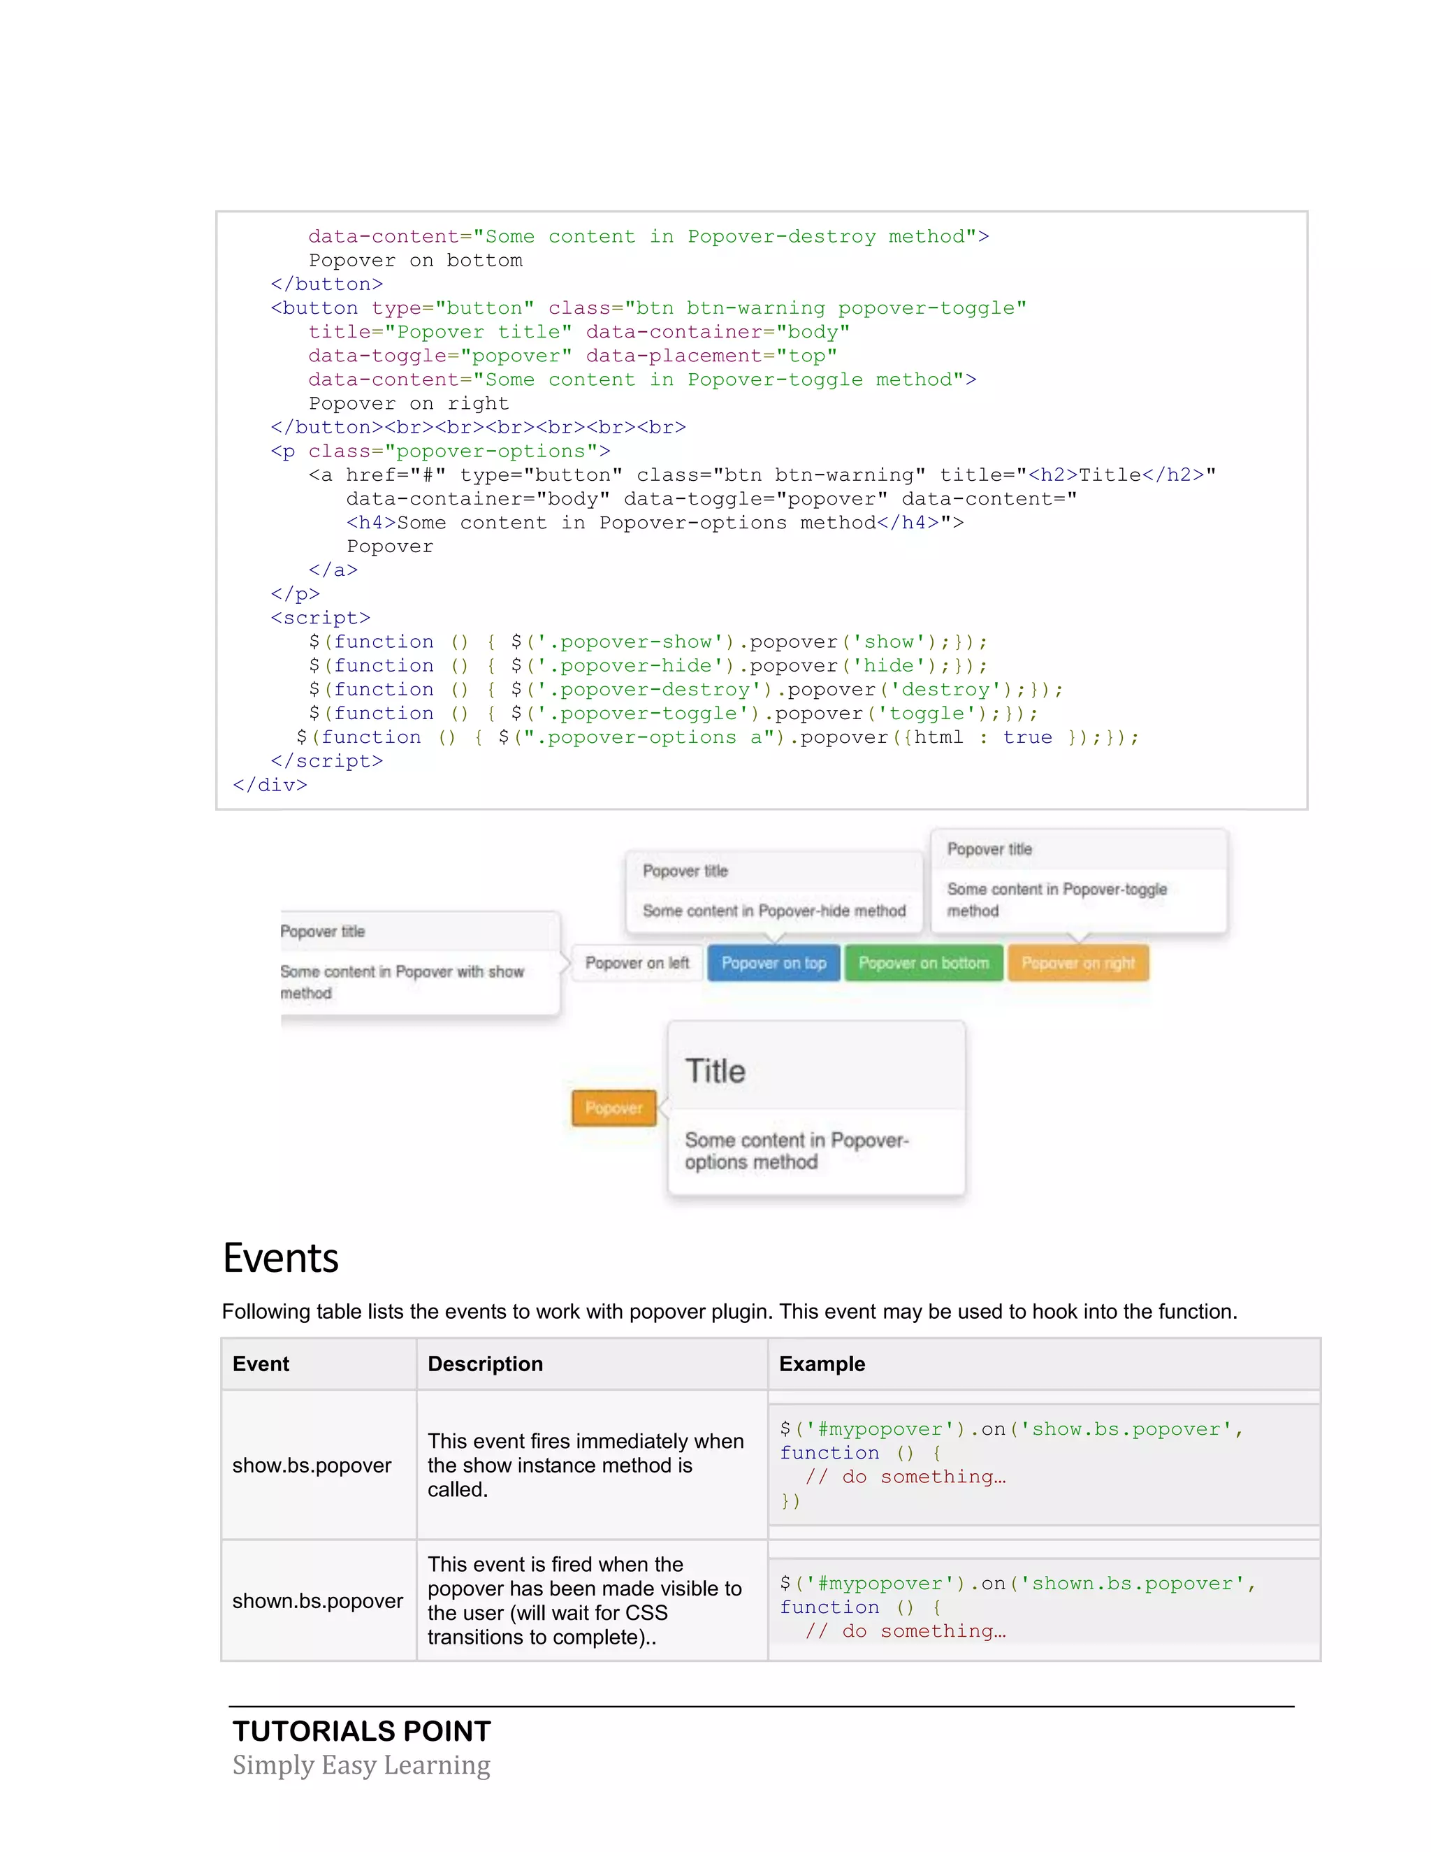Click the code line with 'html : true'
This screenshot has width=1431, height=1852.
pyautogui.click(x=718, y=737)
